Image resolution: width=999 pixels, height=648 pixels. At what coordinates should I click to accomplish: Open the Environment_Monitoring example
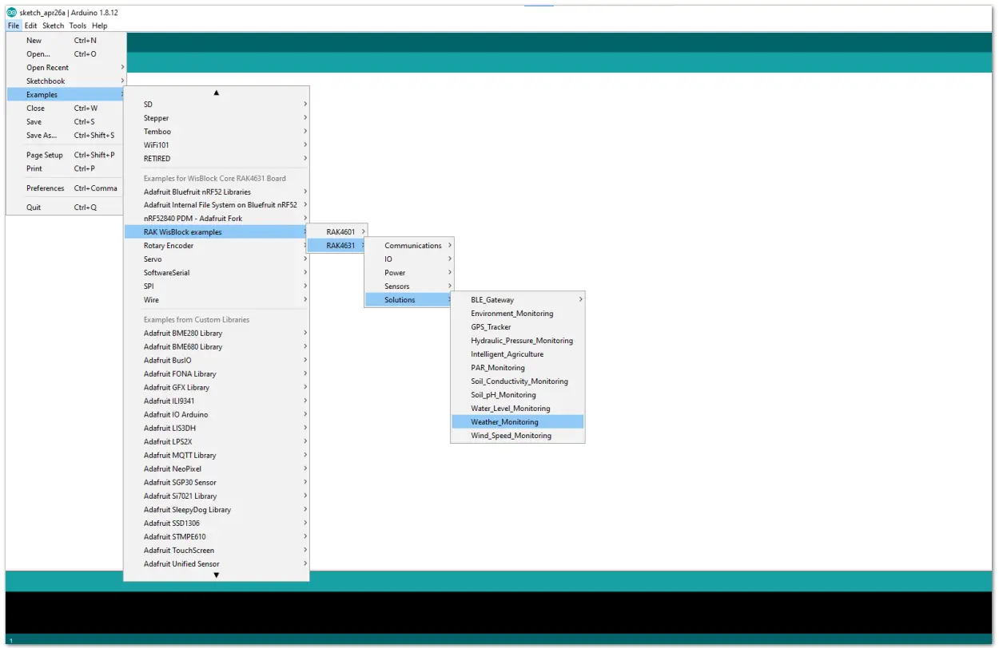518,314
